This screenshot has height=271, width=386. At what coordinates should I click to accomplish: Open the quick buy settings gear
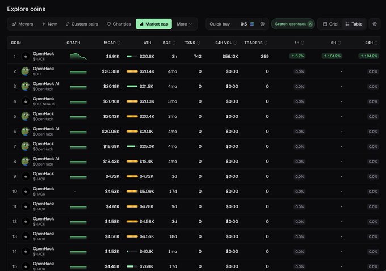coord(262,24)
